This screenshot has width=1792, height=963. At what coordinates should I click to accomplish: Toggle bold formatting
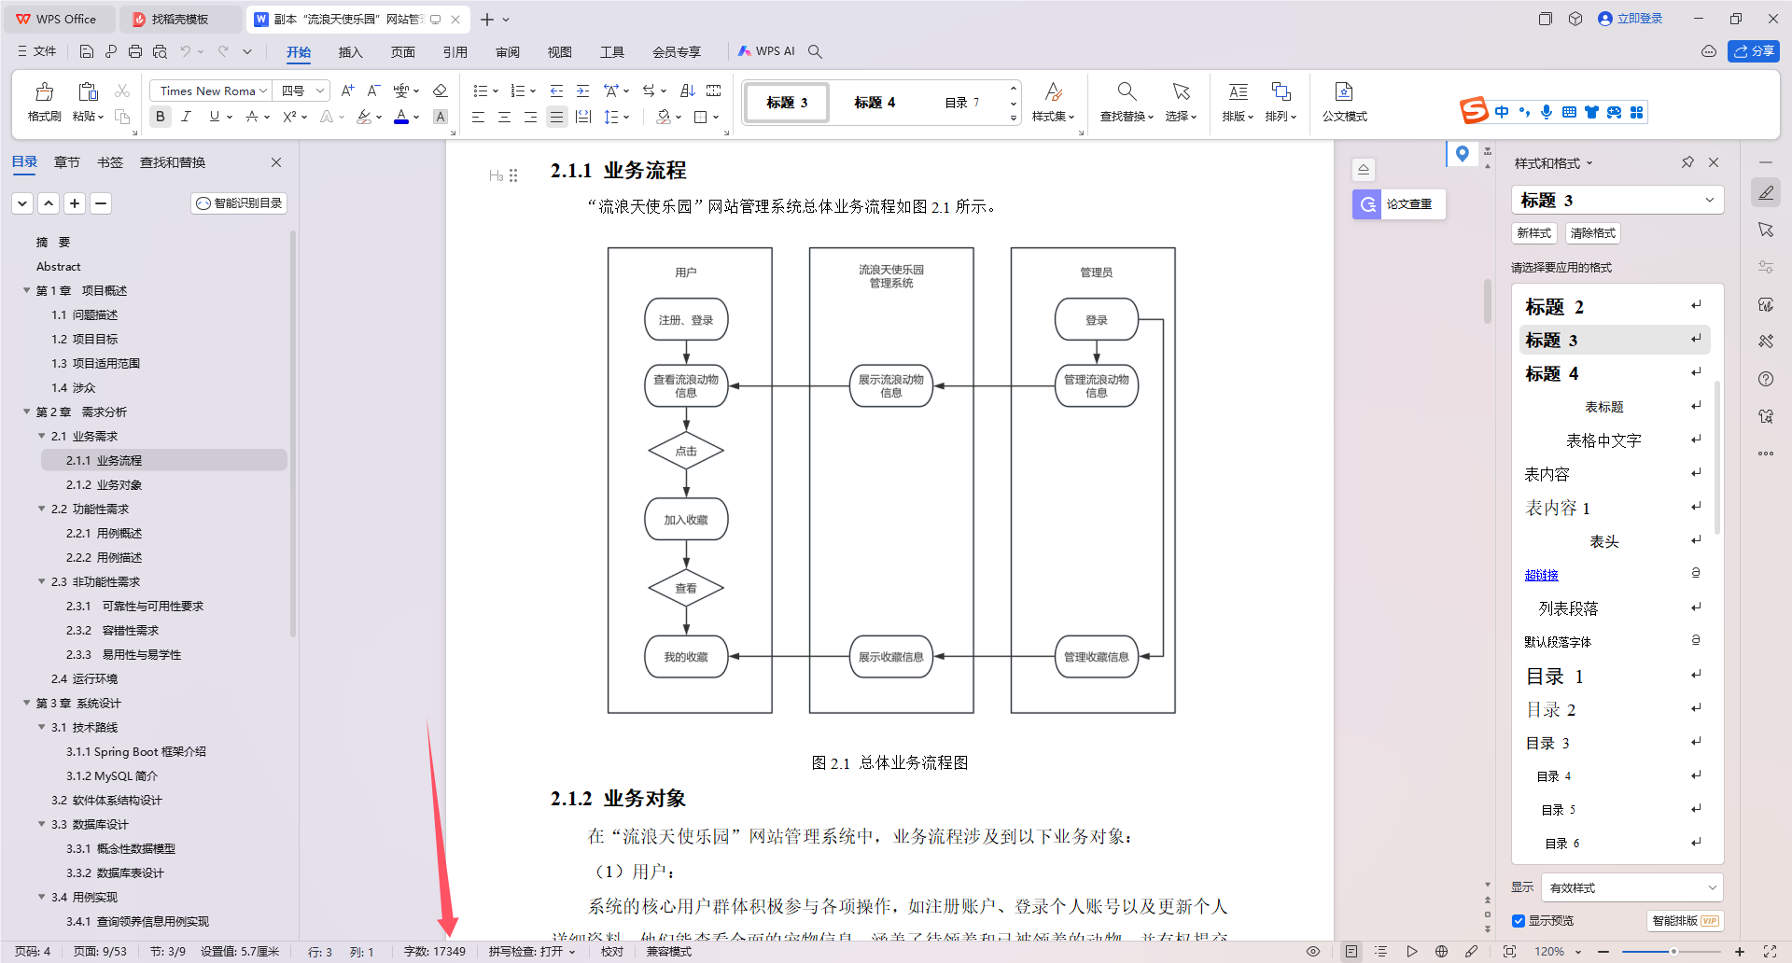tap(161, 117)
